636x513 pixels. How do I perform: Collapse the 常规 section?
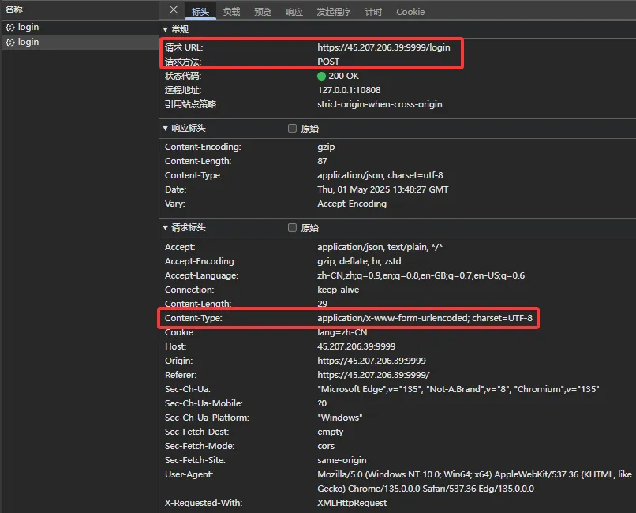point(165,29)
